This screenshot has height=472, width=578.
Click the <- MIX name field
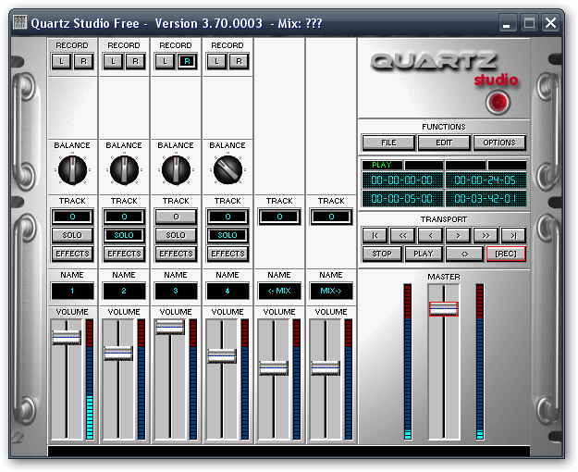point(279,291)
